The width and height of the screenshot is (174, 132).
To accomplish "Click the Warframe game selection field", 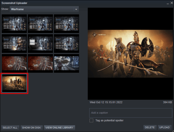I will click(x=44, y=9).
